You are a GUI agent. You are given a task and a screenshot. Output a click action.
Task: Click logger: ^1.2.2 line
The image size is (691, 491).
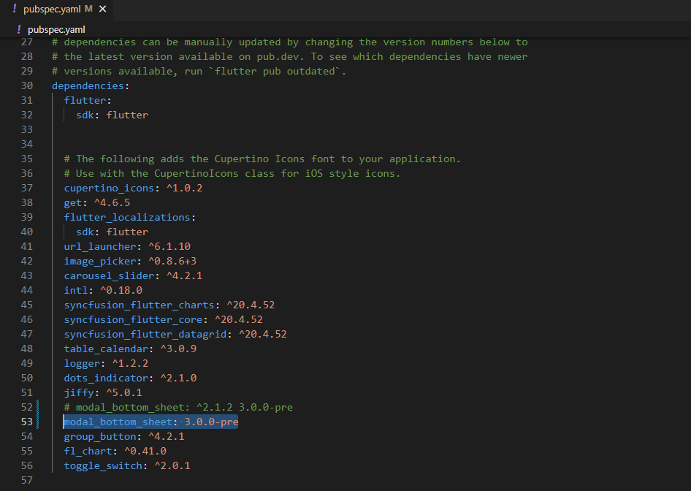pyautogui.click(x=106, y=364)
